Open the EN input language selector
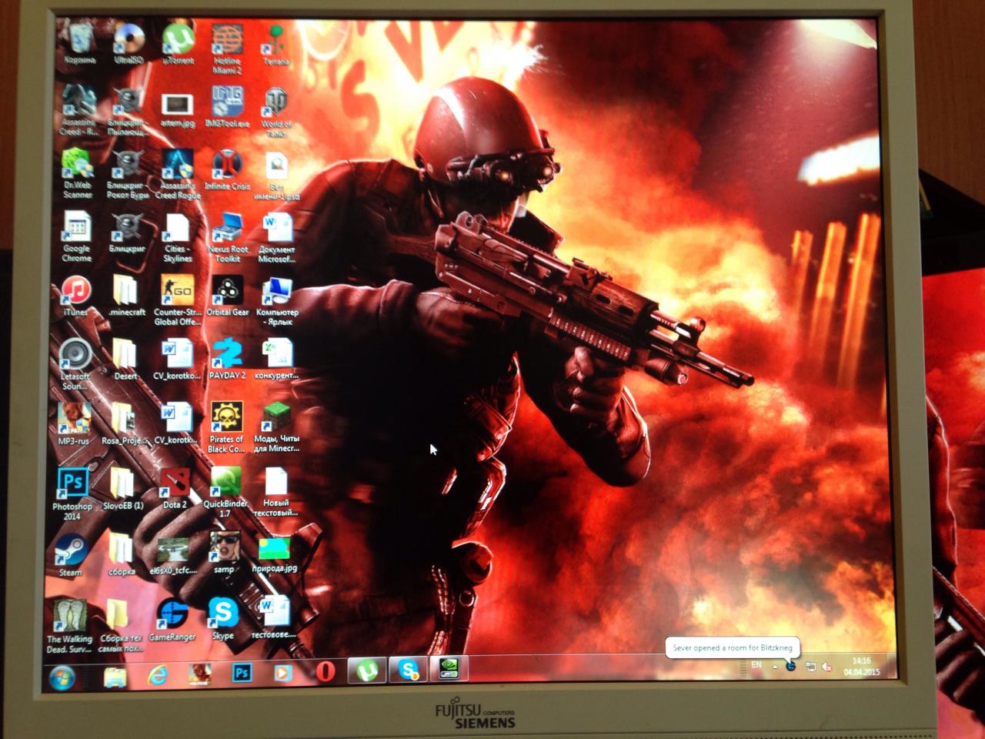This screenshot has height=739, width=985. point(756,665)
